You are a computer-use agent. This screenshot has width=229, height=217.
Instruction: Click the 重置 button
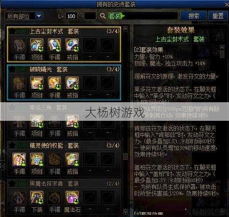click(x=218, y=16)
